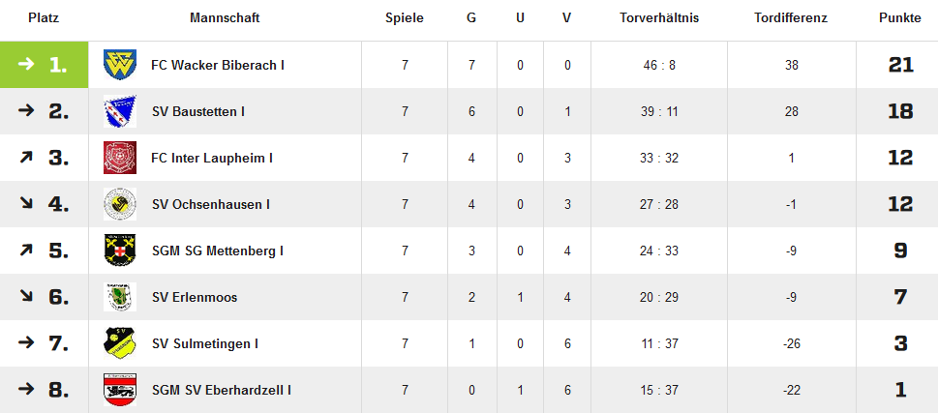Image resolution: width=938 pixels, height=413 pixels.
Task: Click the SV Erlenmoos club logo
Action: 120,297
